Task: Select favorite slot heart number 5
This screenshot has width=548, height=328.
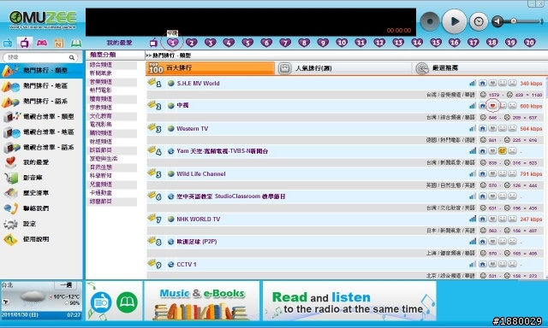Action: (247, 43)
